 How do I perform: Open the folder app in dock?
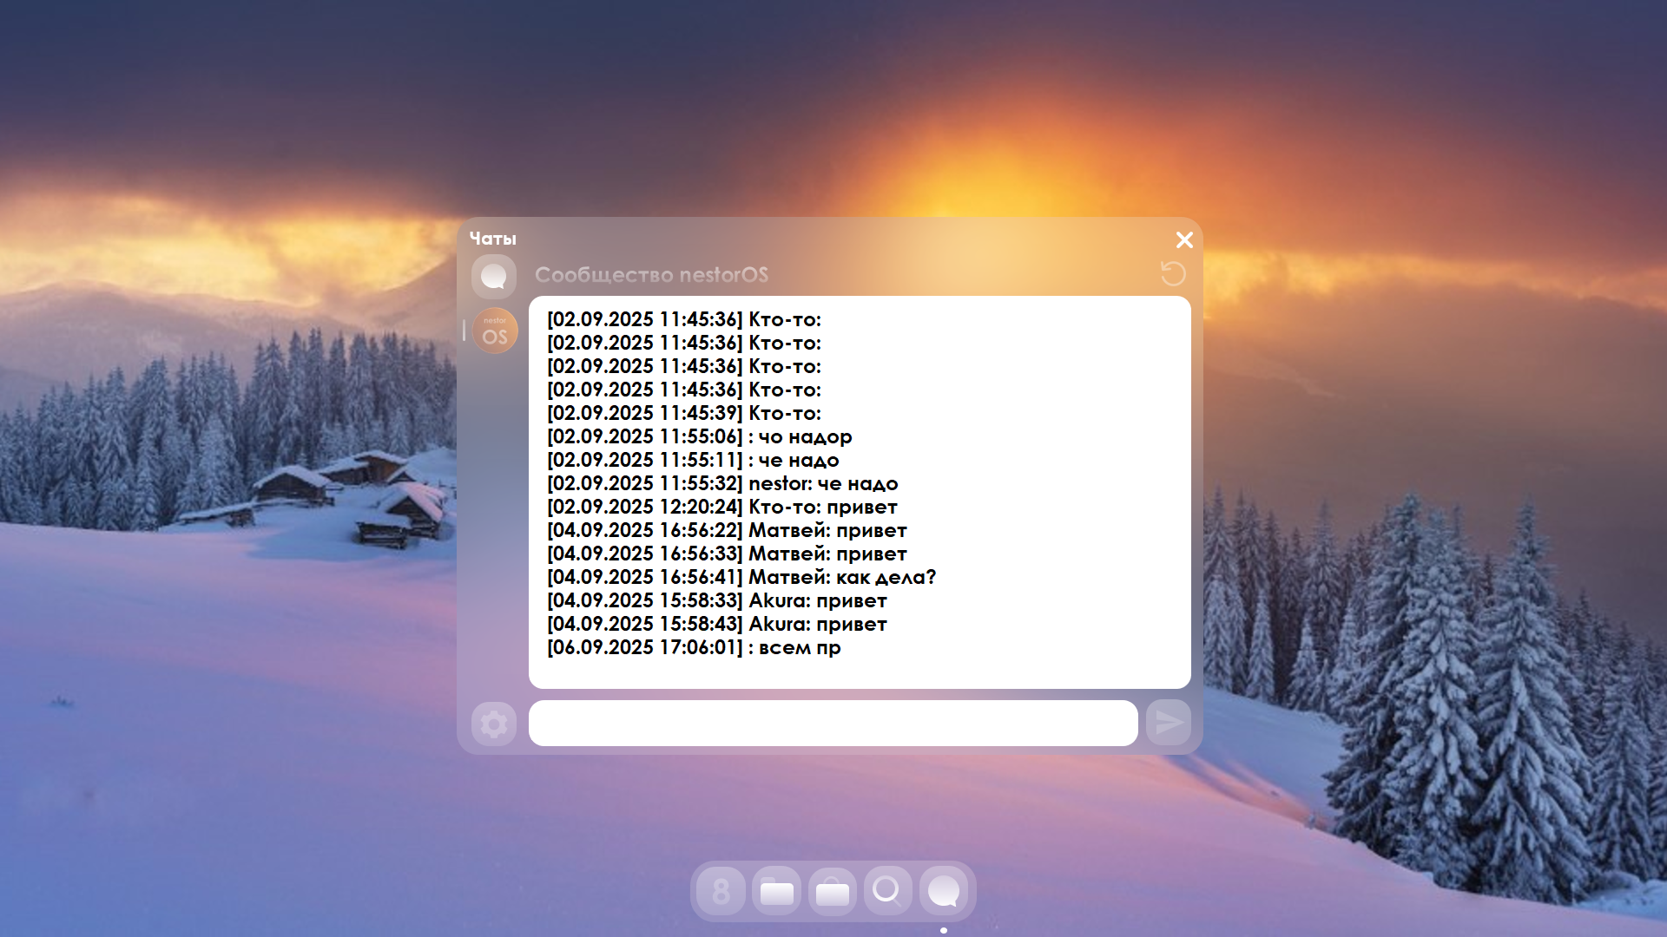pos(777,891)
